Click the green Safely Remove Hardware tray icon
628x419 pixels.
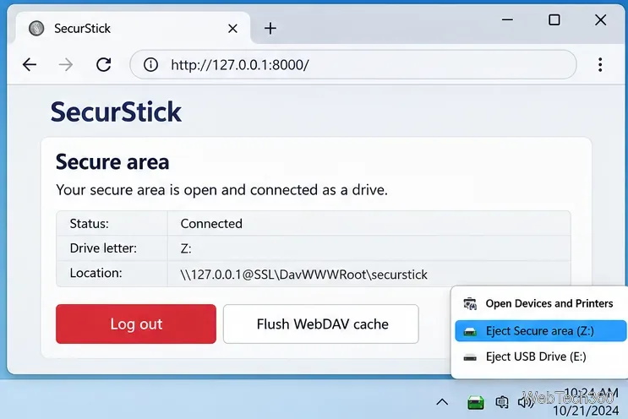coord(475,402)
